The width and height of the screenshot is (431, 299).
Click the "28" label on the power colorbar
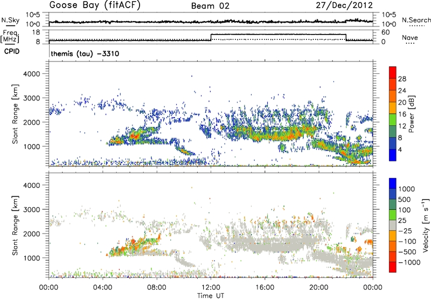402,79
